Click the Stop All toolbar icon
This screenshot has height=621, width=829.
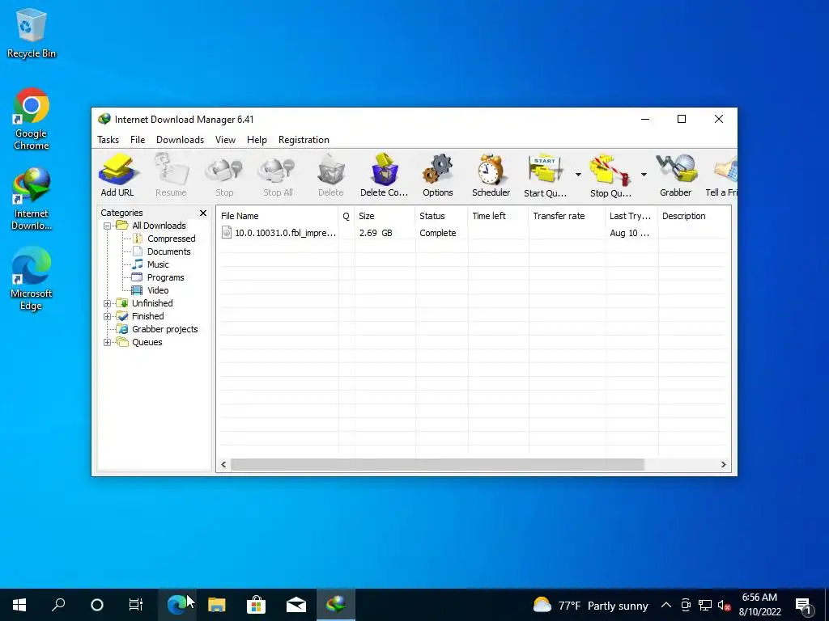(x=278, y=175)
